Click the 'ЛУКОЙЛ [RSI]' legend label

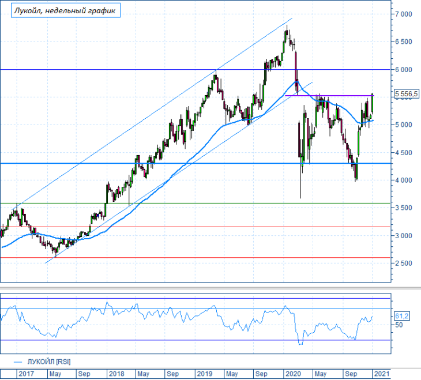(x=49, y=362)
